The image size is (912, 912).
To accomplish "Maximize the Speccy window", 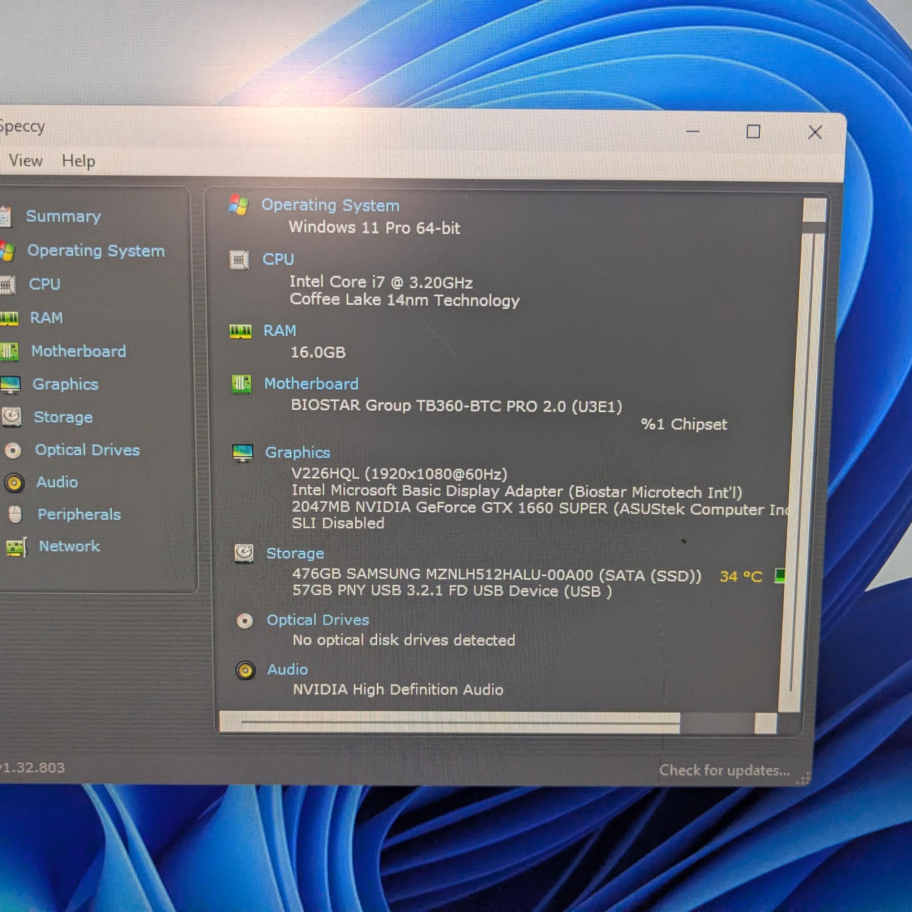I will (753, 132).
